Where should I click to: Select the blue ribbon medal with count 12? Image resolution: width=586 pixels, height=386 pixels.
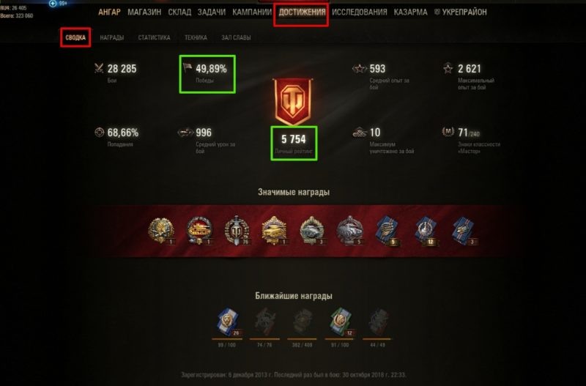[x=426, y=231]
